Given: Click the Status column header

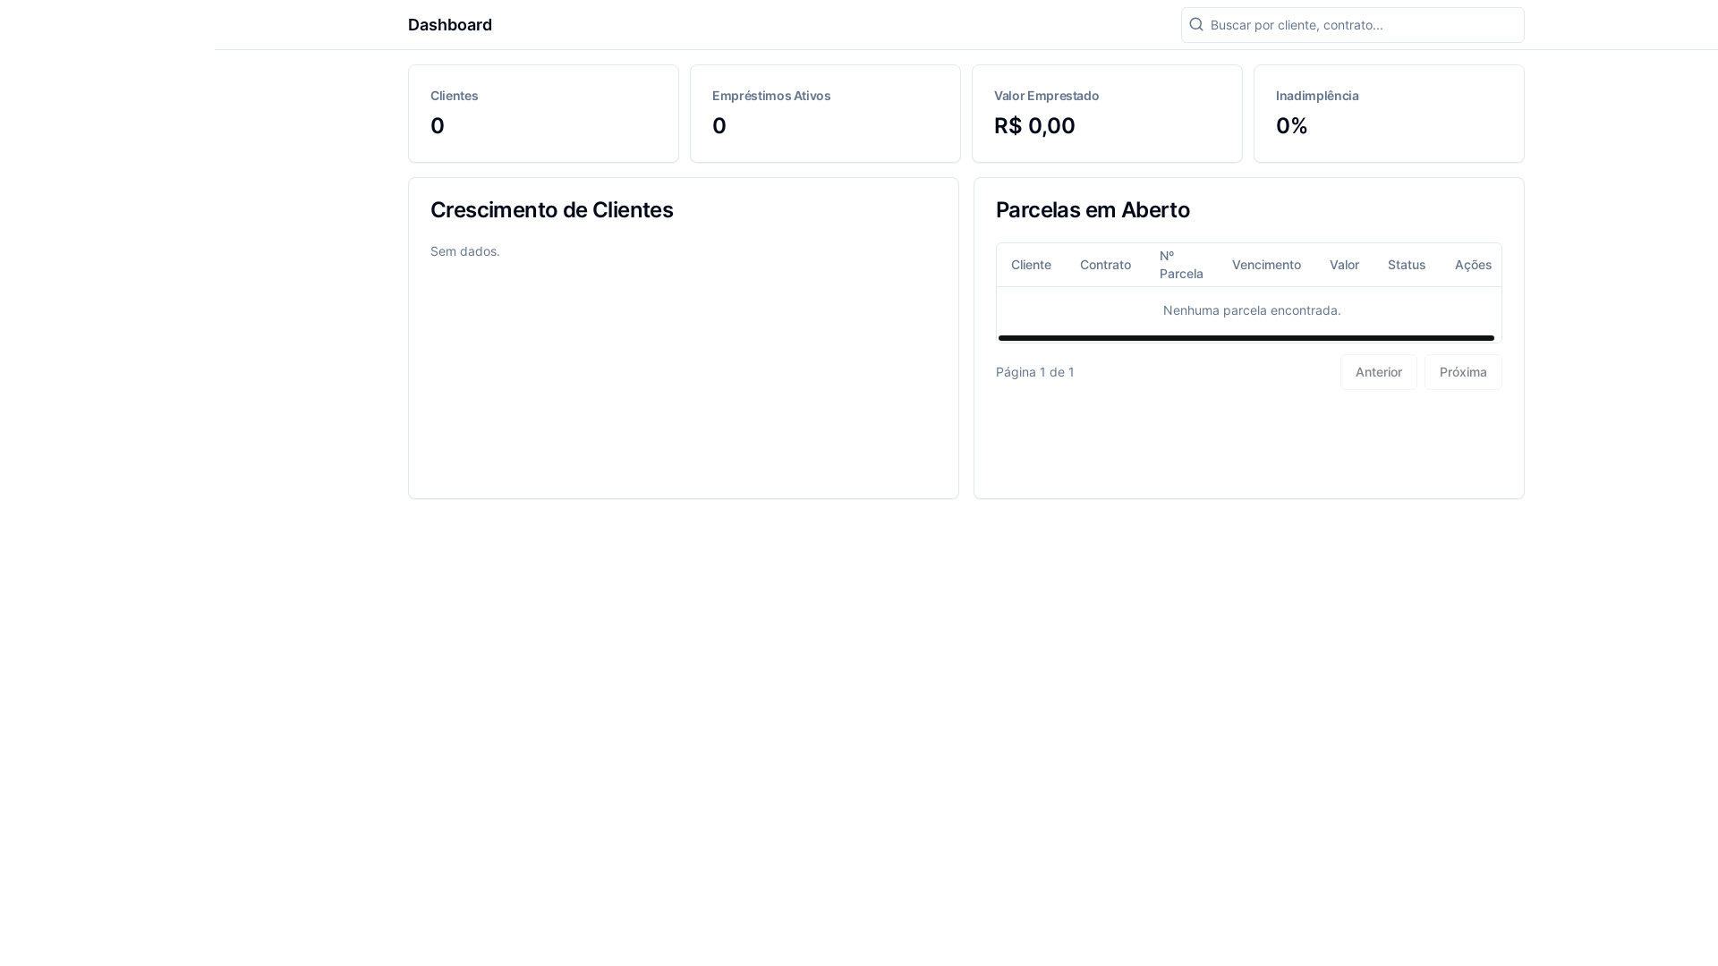Looking at the screenshot, I should [1407, 265].
